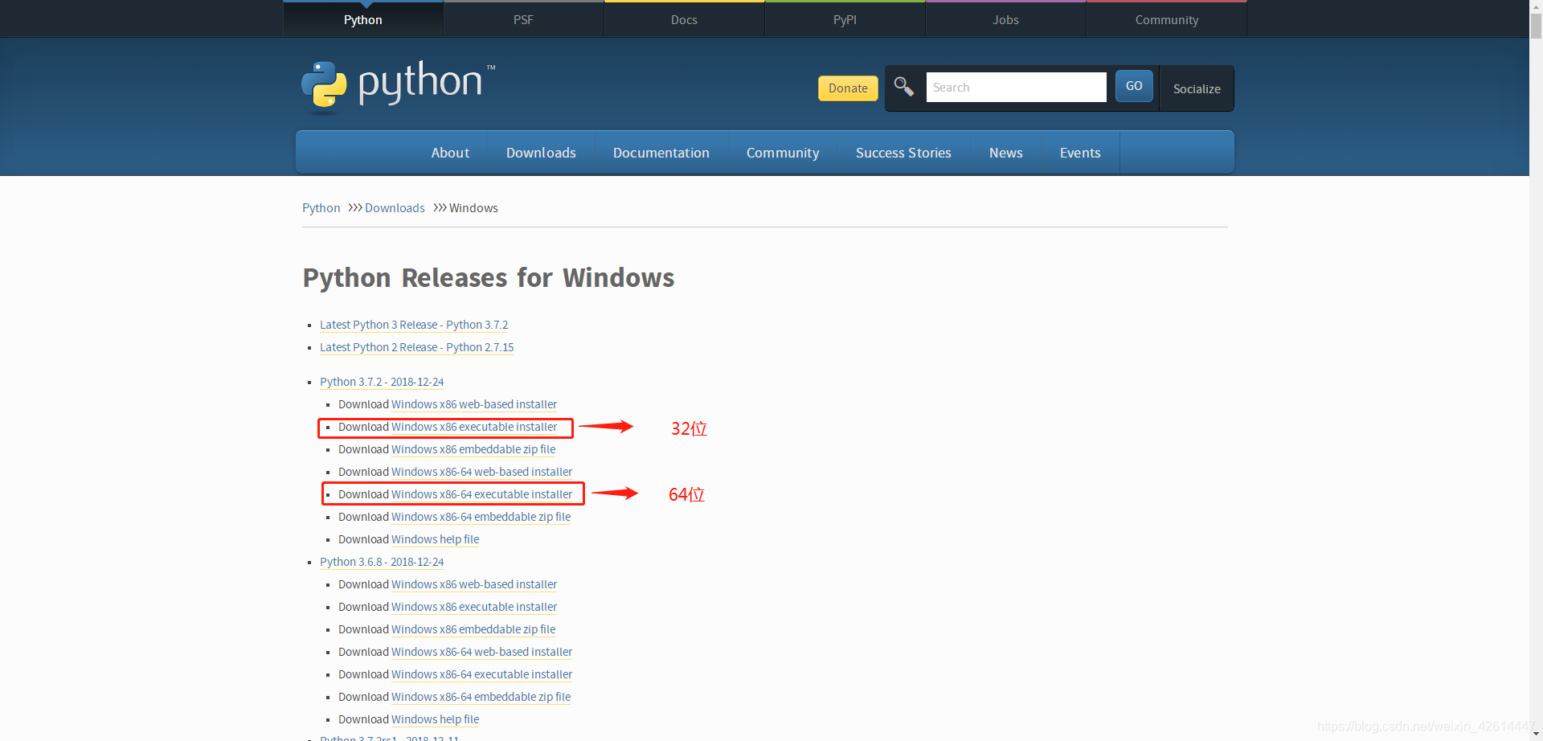Screen dimensions: 1543x741
Task: Open the Socialize menu
Action: coord(1197,88)
